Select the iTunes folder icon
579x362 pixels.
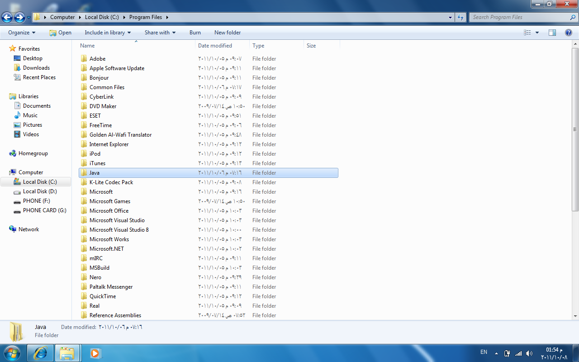coord(84,163)
